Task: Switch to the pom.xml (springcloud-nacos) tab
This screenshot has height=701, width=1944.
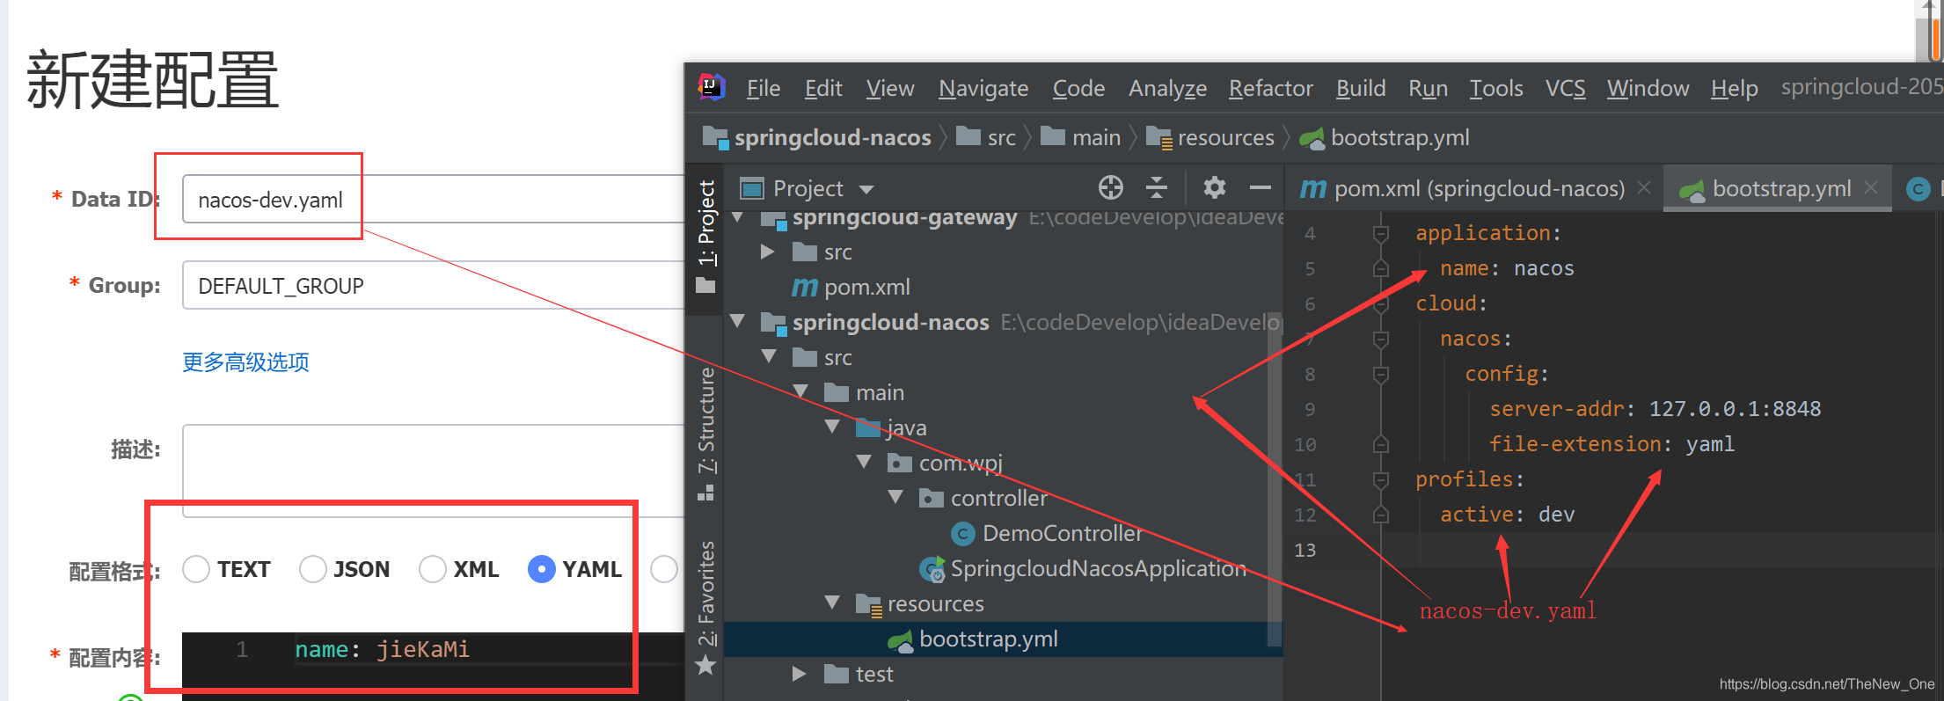Action: pos(1473,188)
